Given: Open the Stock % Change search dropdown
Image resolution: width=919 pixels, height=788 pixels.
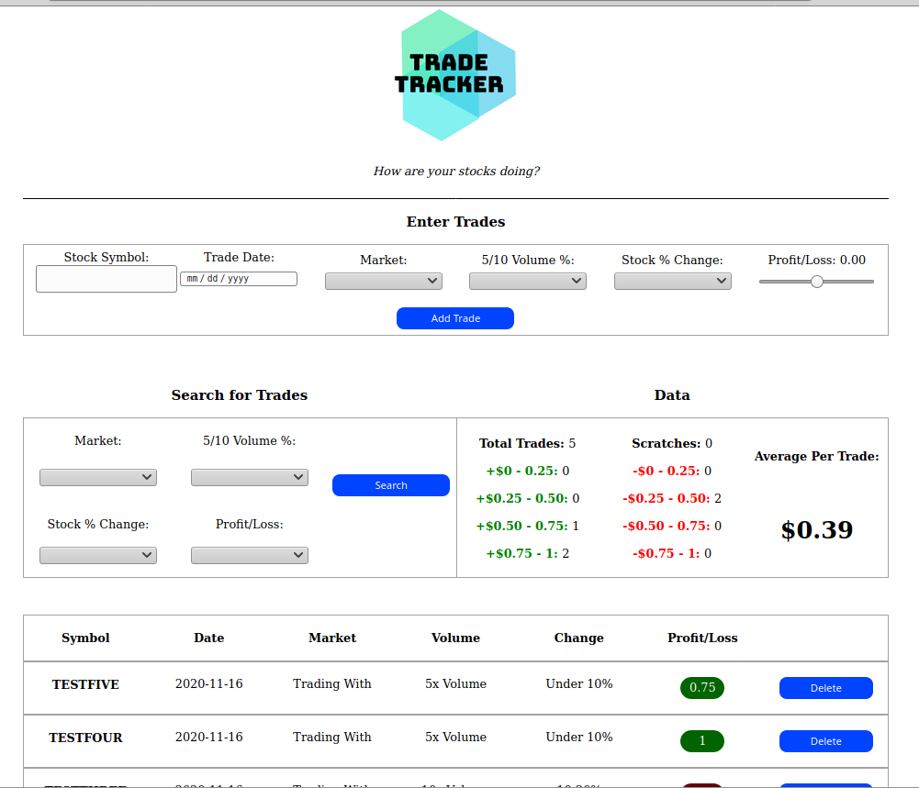Looking at the screenshot, I should tap(97, 555).
